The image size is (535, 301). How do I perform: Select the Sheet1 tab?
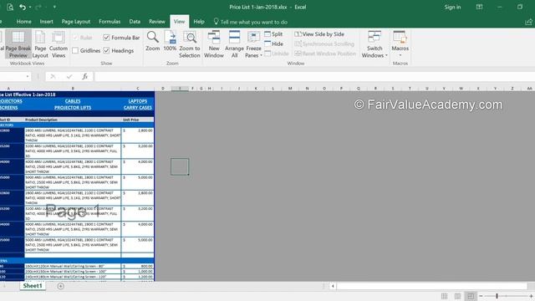pyautogui.click(x=33, y=286)
